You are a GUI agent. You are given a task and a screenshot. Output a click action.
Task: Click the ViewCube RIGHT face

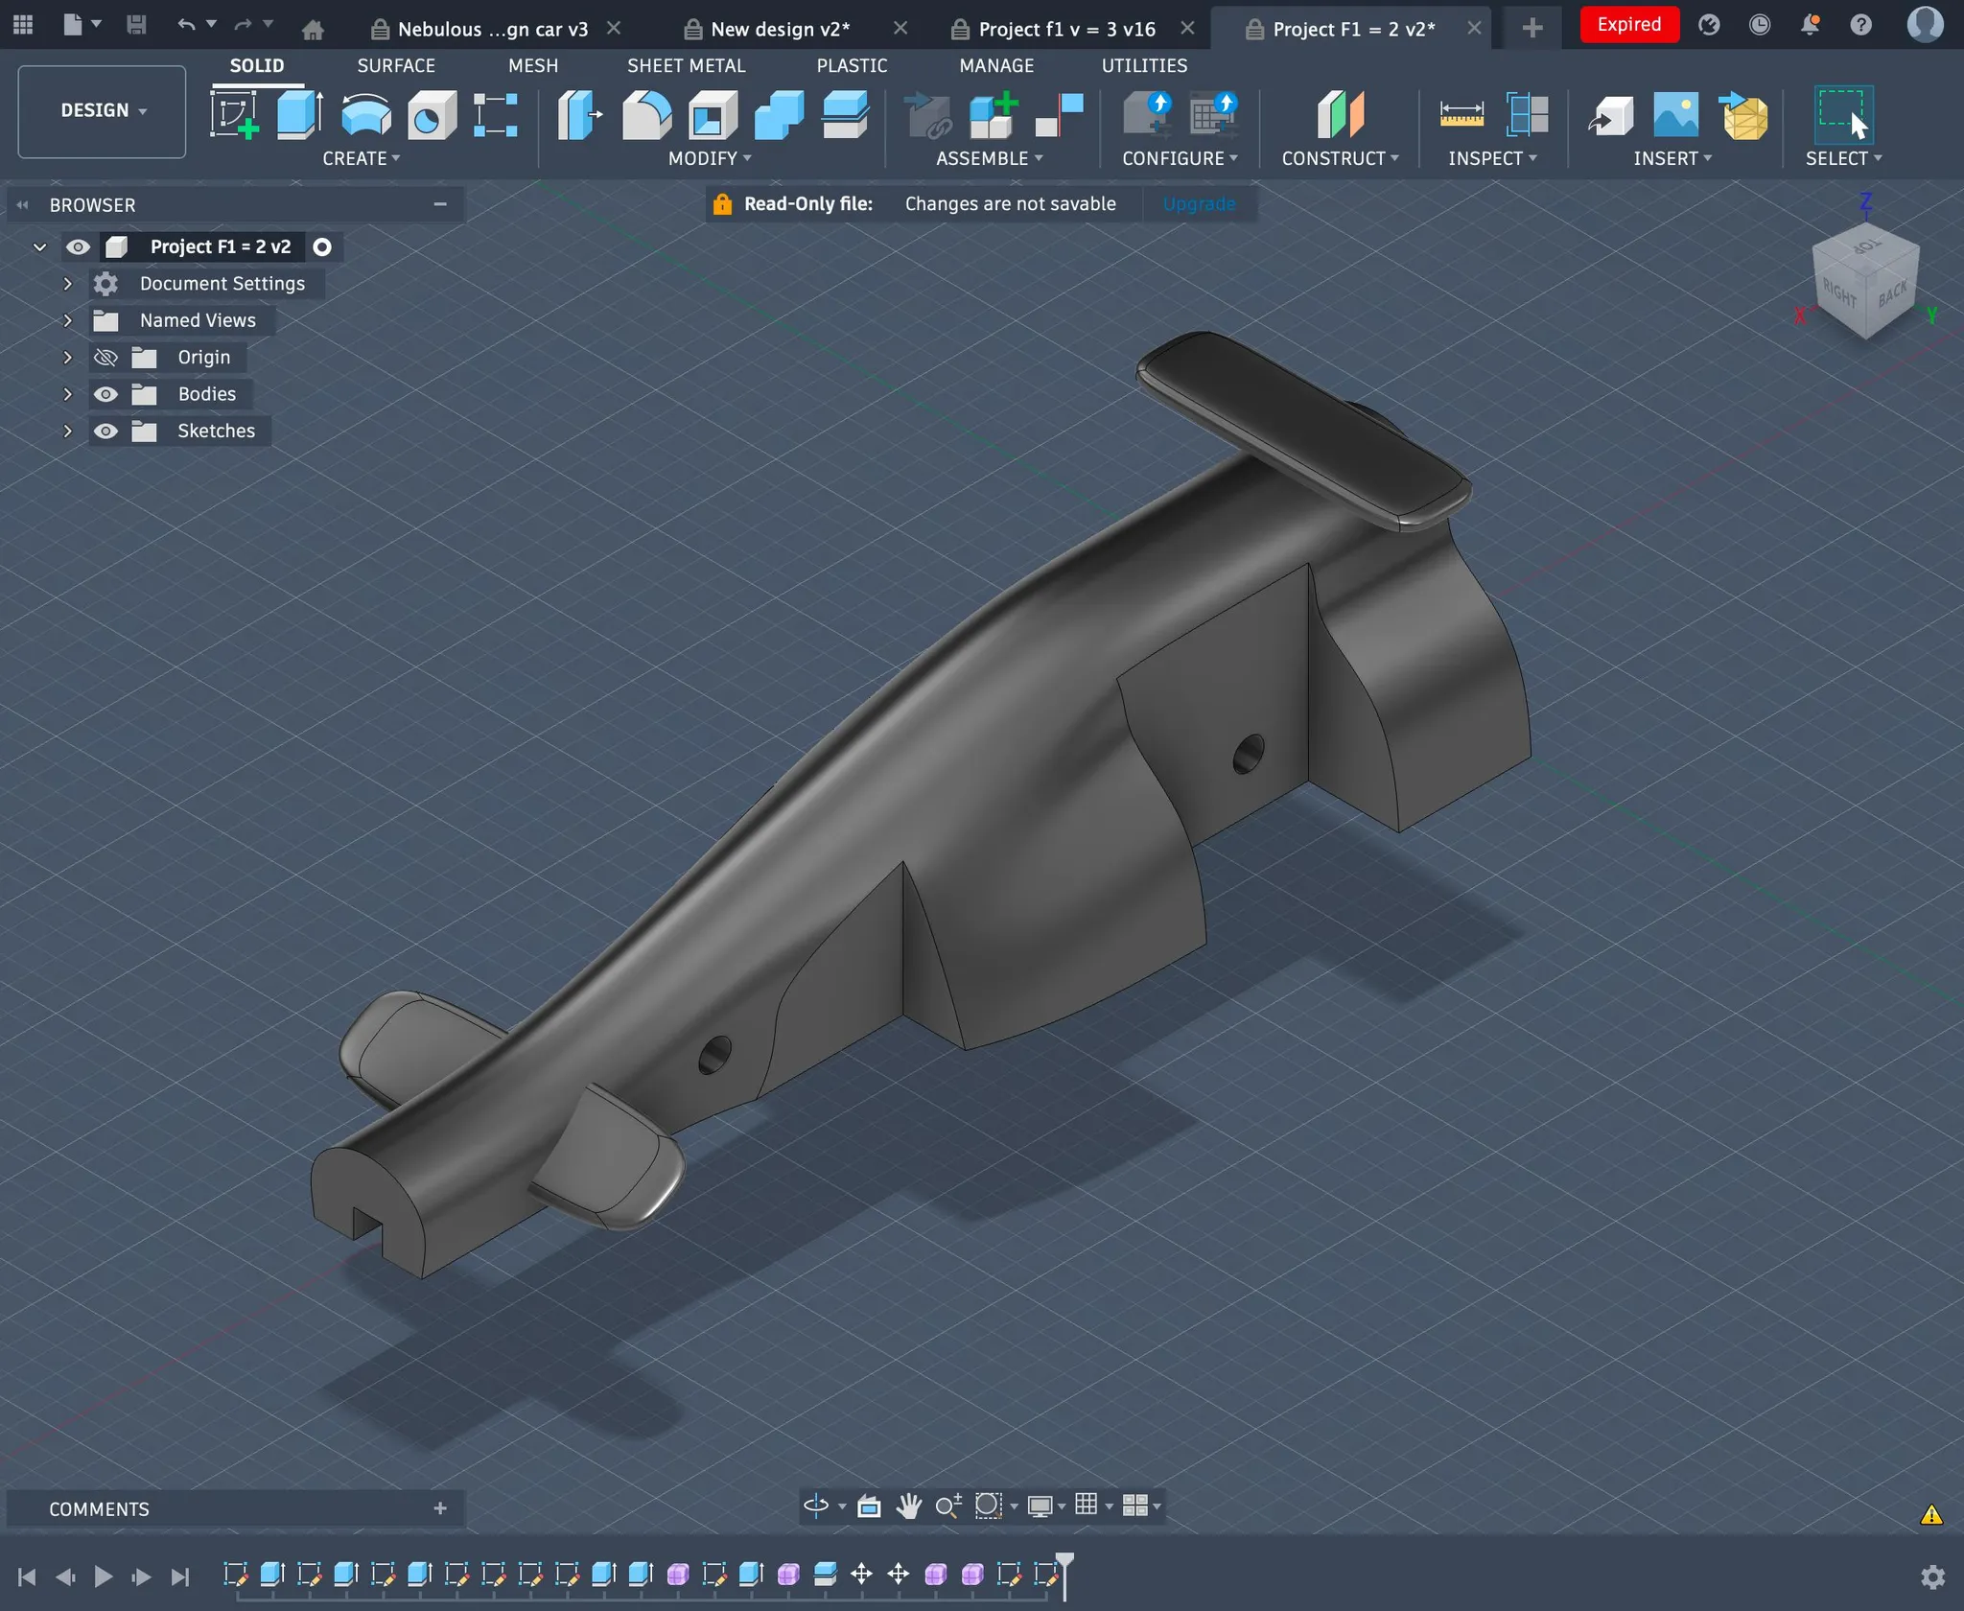point(1838,292)
